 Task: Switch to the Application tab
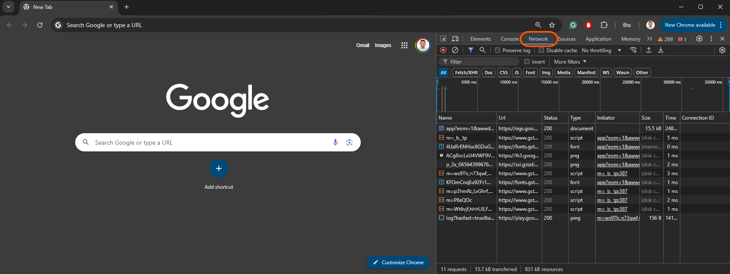pos(598,39)
